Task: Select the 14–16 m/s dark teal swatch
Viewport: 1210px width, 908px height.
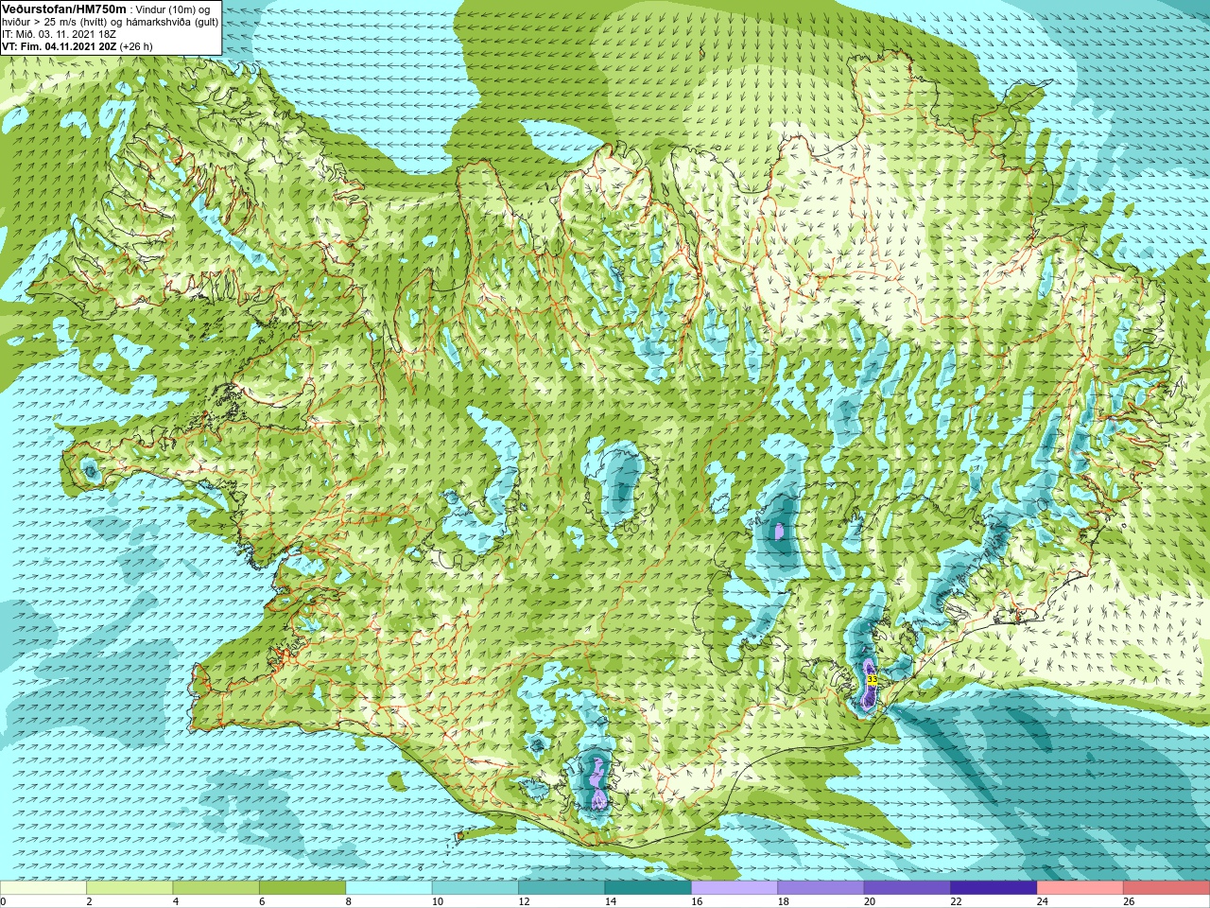Action: point(648,888)
